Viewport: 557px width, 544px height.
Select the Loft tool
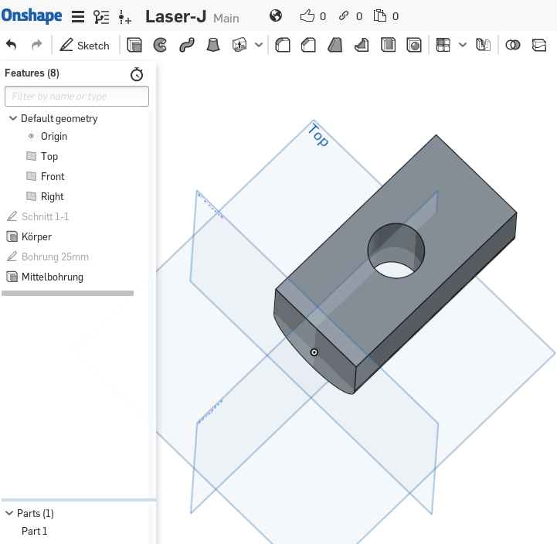(212, 46)
